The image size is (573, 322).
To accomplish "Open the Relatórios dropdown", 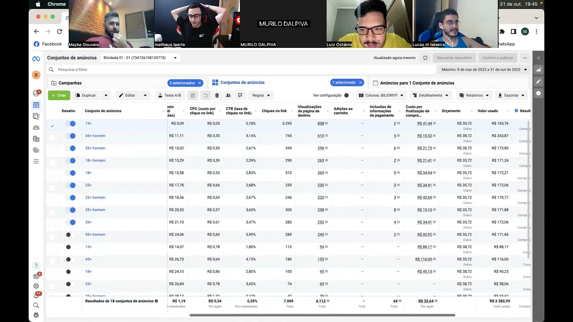I will point(474,95).
